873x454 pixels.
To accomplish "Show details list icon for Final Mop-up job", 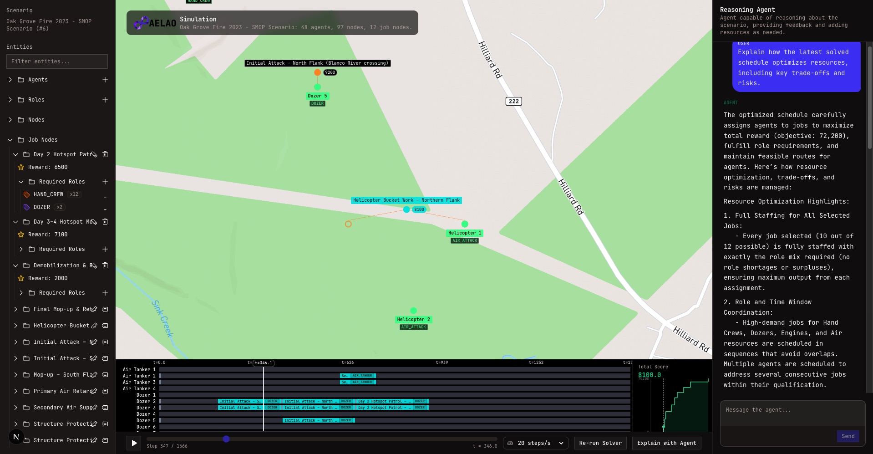I will pos(105,309).
